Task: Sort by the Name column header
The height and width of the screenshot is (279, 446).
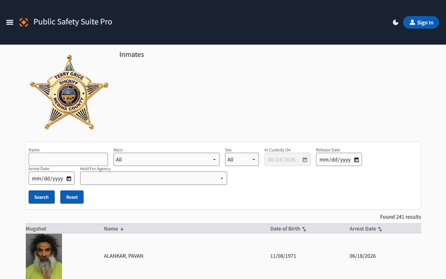Action: pos(114,229)
